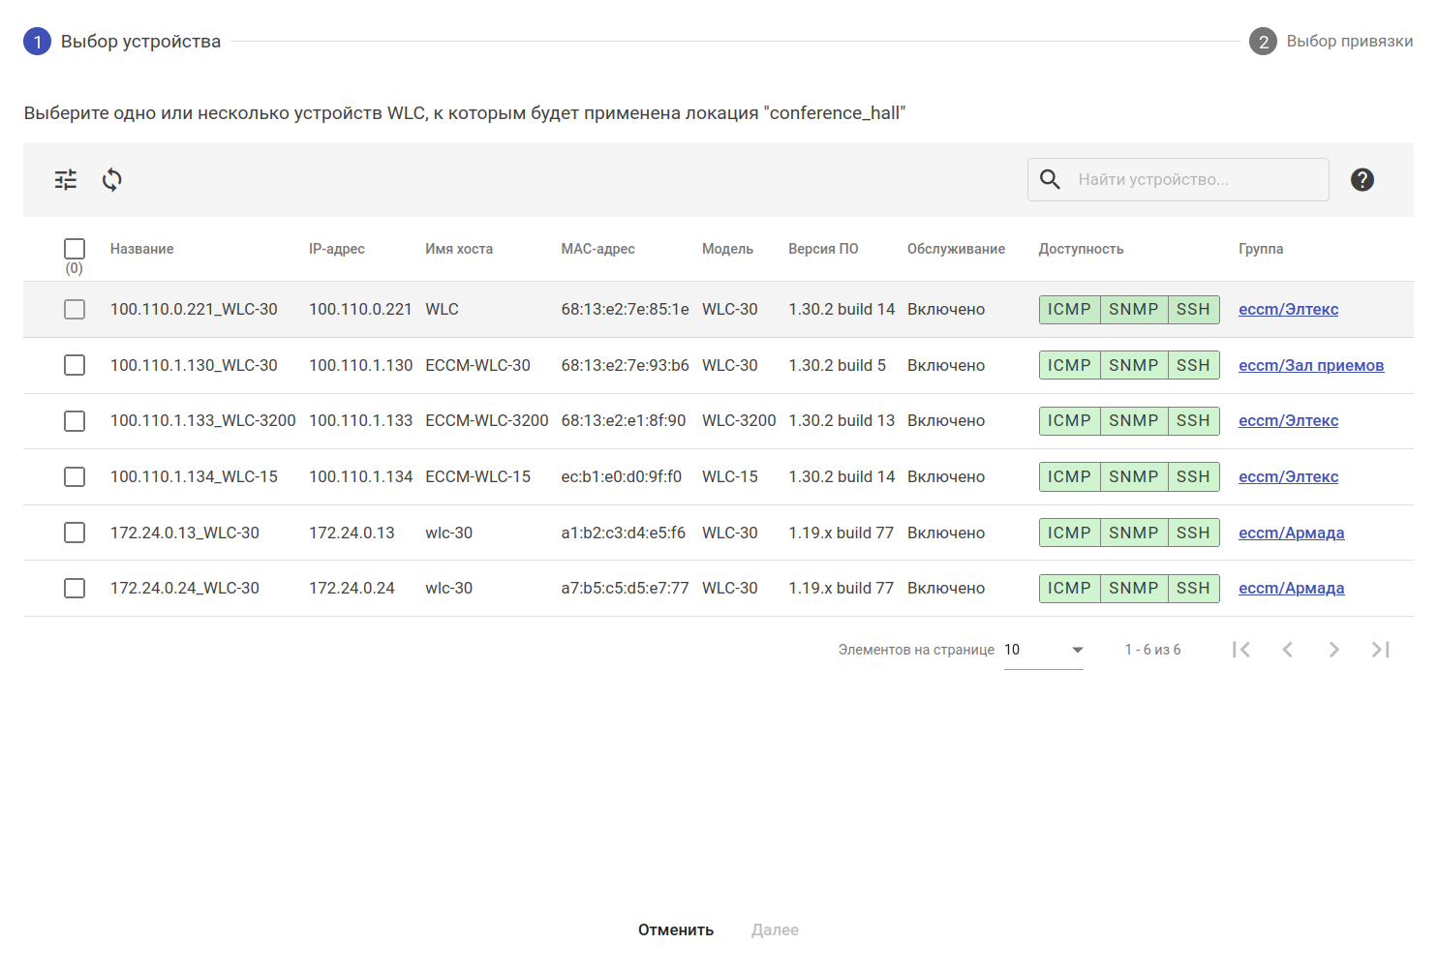This screenshot has width=1438, height=975.
Task: Check the 172.24.0.13_WLC-30 row
Action: tap(75, 533)
